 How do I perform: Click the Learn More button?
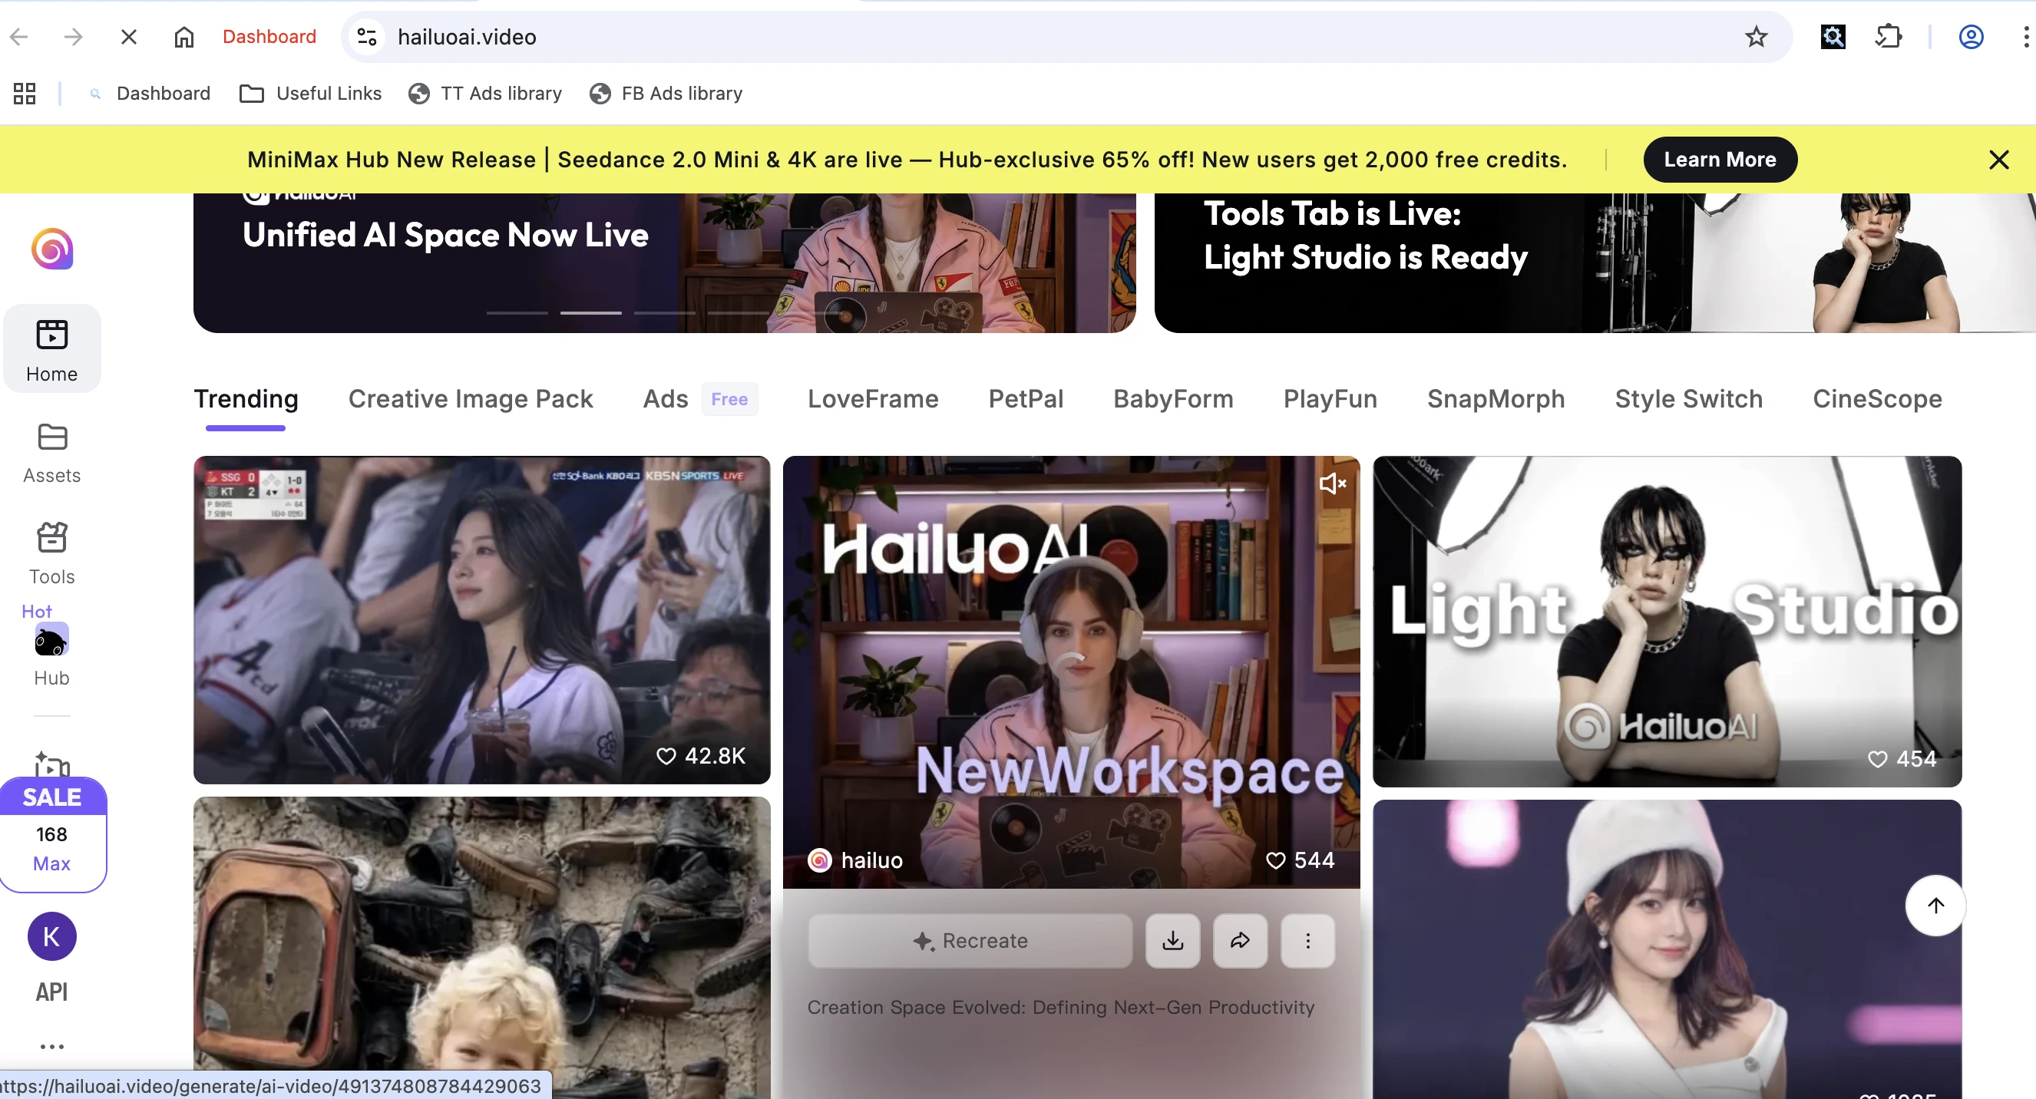(1720, 160)
